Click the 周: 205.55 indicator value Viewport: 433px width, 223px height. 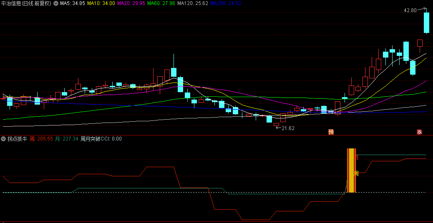coord(41,139)
